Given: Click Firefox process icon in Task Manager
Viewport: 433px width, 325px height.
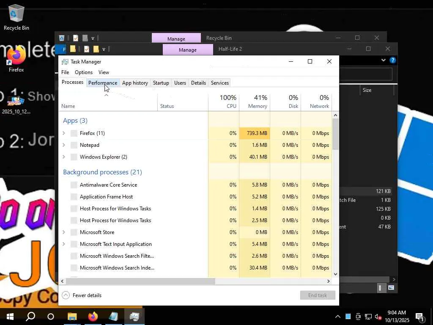Looking at the screenshot, I should [74, 133].
